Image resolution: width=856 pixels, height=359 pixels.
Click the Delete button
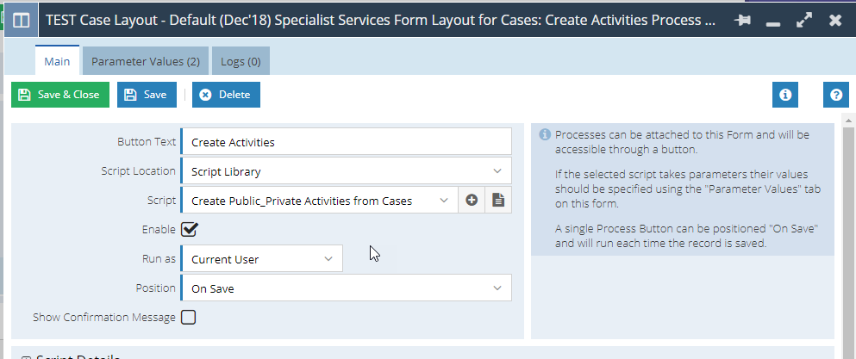[226, 95]
